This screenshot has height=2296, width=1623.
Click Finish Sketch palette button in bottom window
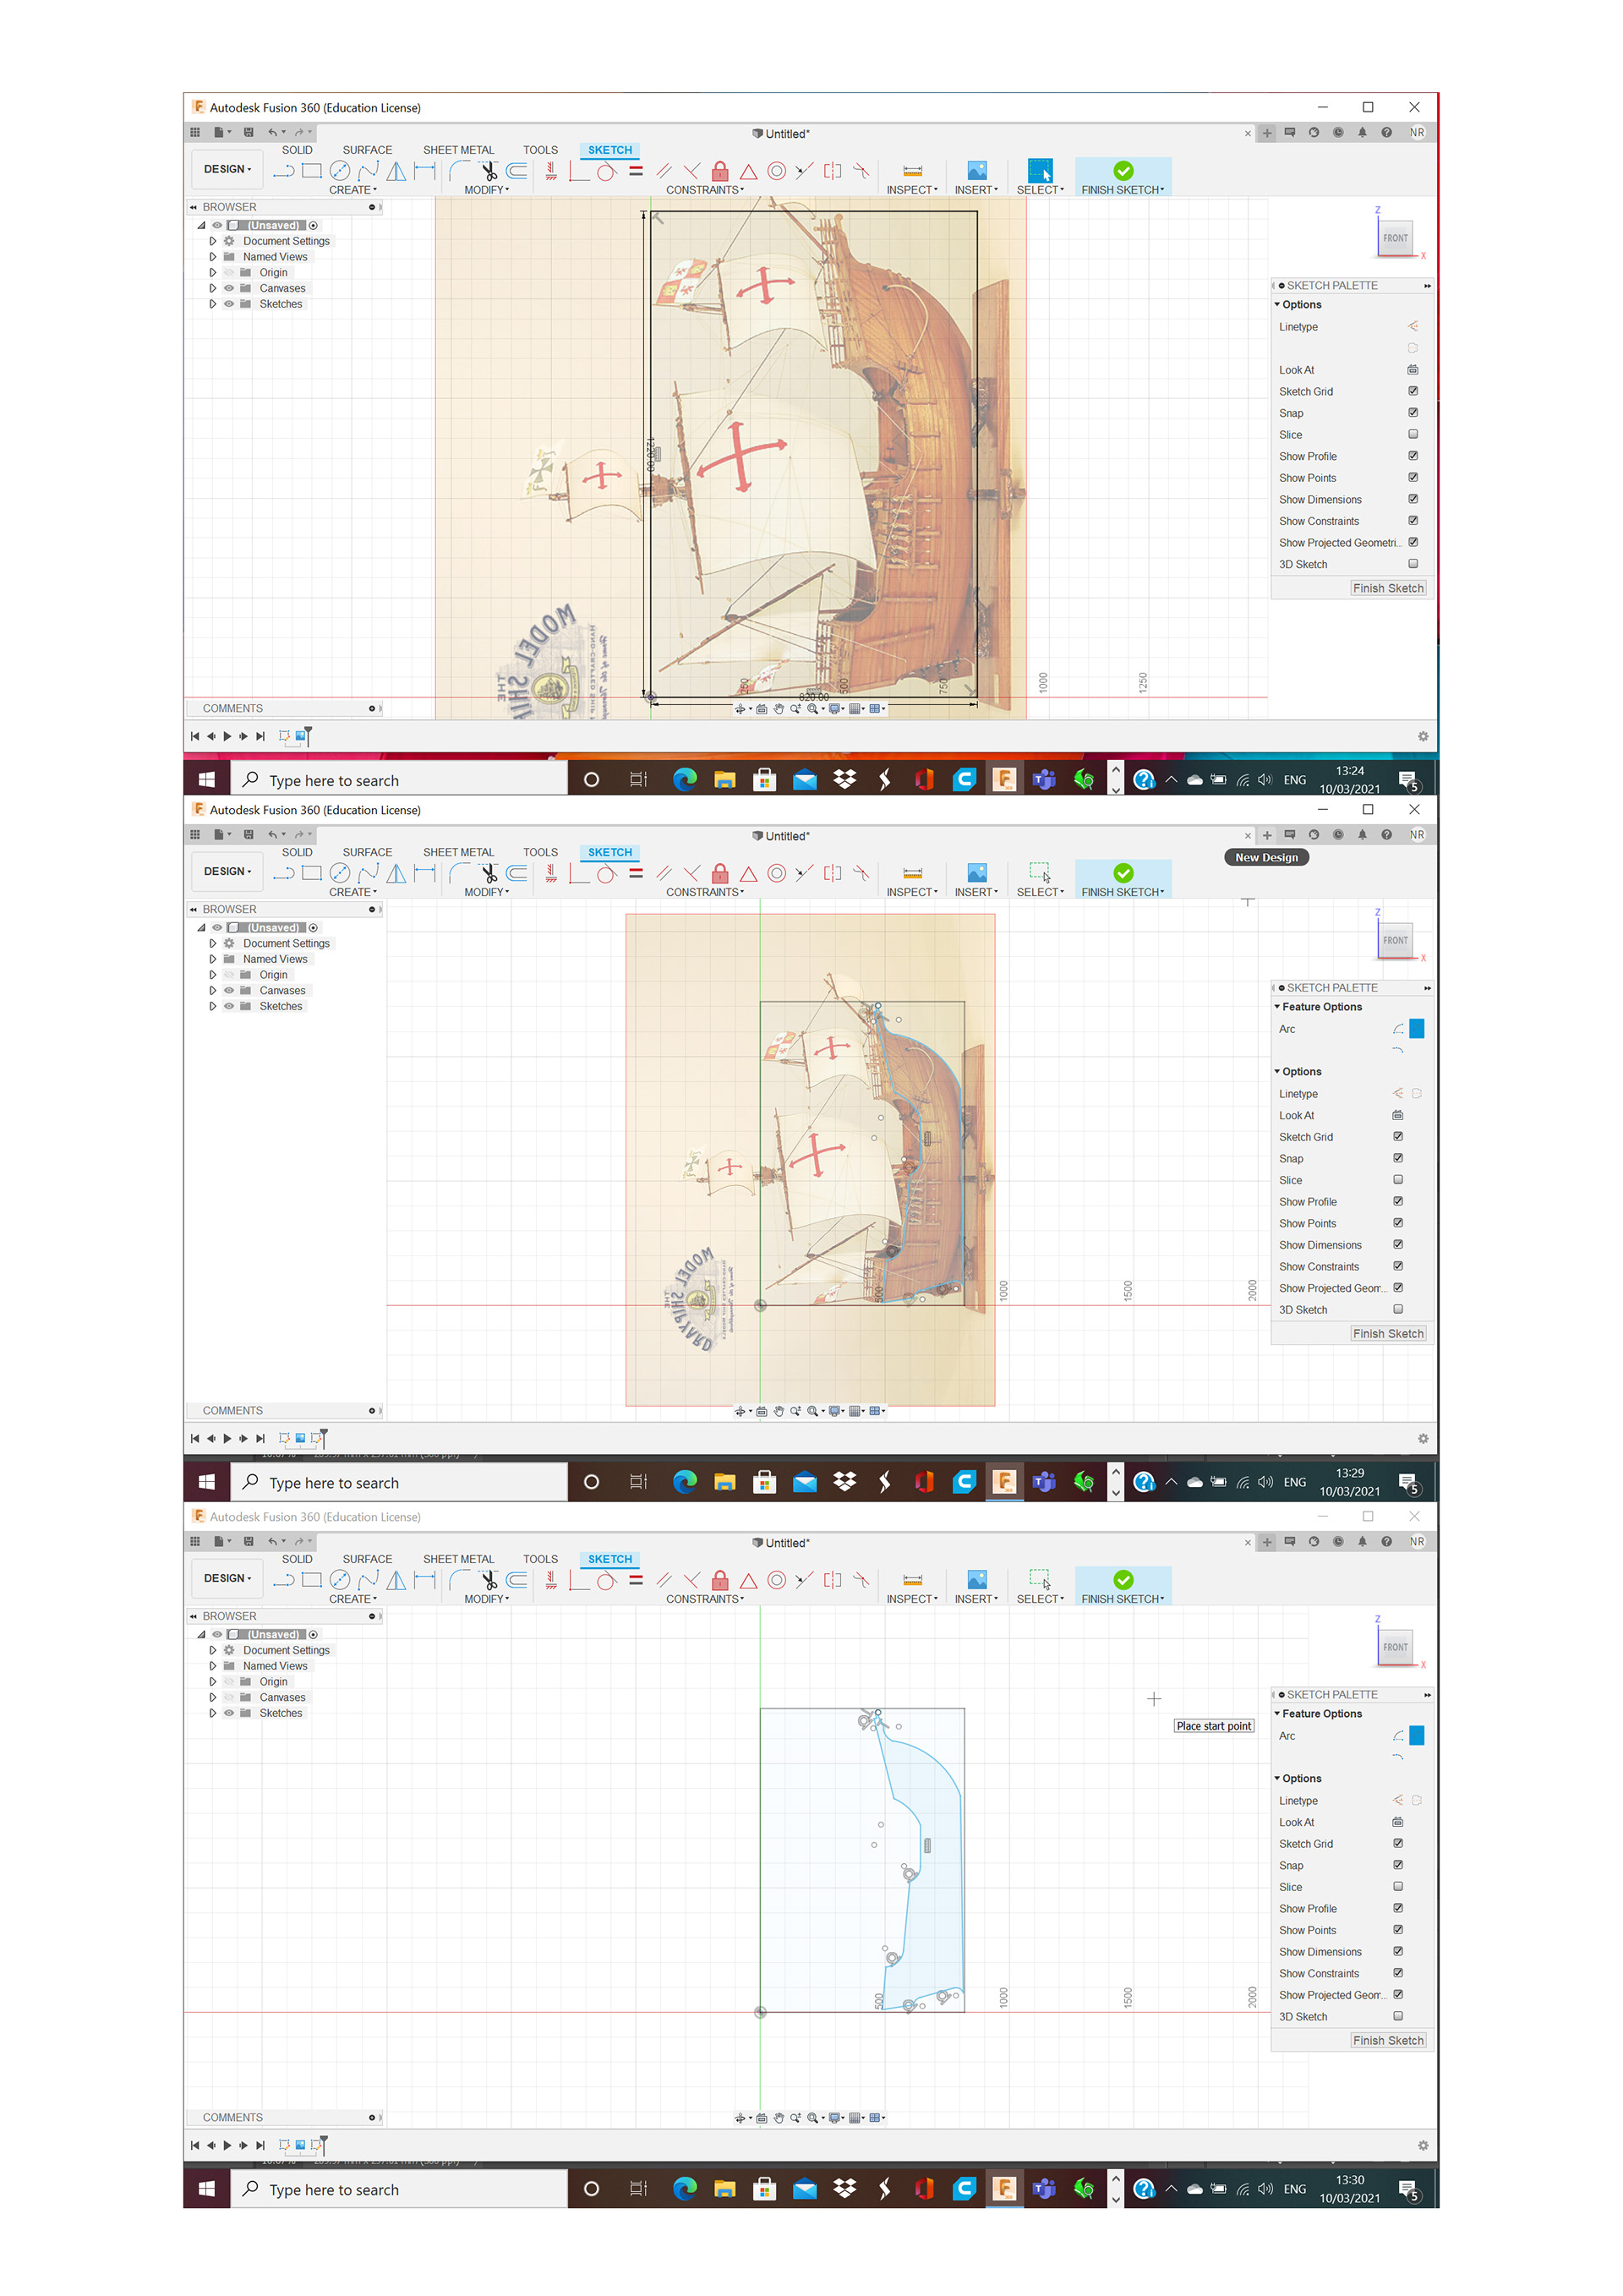[1388, 2041]
